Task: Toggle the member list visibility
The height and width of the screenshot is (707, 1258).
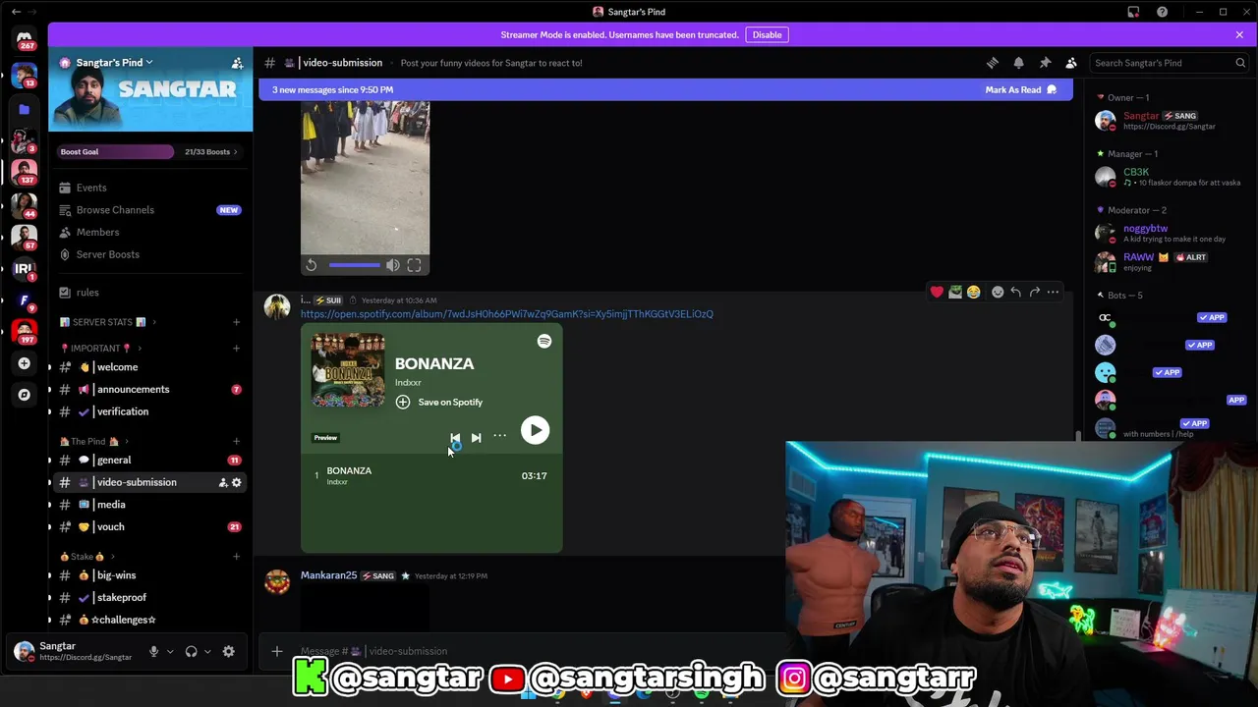Action: [1071, 63]
